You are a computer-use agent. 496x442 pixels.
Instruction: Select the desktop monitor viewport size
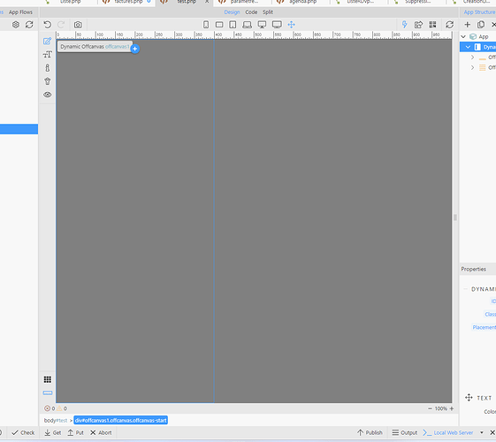[262, 25]
